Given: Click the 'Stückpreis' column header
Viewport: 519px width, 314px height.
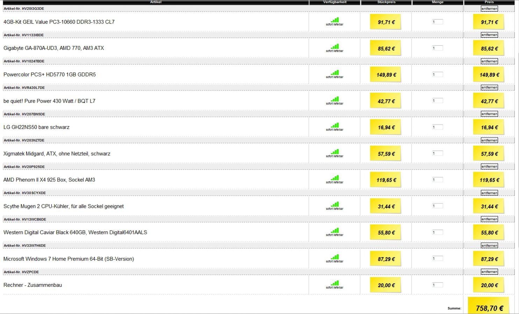Looking at the screenshot, I should tap(386, 2).
